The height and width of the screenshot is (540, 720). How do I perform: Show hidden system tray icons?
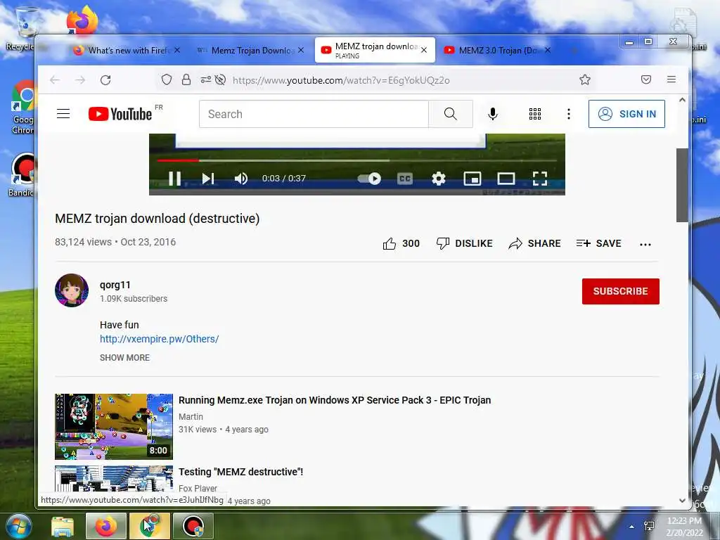pos(632,527)
